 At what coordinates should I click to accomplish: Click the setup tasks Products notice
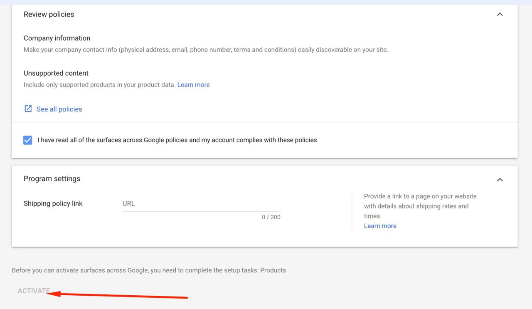149,270
